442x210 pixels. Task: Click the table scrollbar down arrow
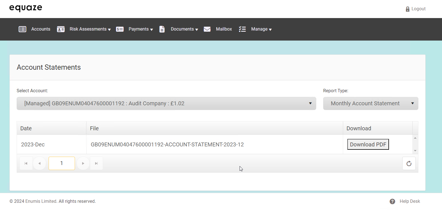coord(415,151)
